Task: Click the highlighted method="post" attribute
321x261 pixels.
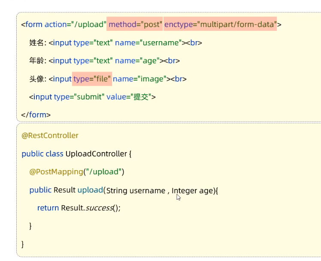Action: 135,24
